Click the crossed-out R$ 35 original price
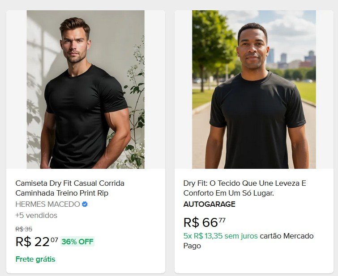The height and width of the screenshot is (276, 338). (24, 229)
